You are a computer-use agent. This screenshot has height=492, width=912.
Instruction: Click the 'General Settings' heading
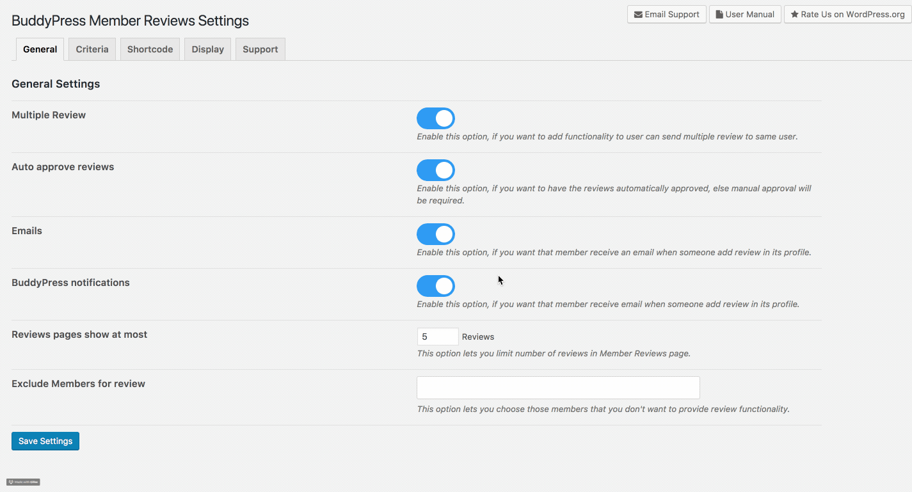pos(56,84)
